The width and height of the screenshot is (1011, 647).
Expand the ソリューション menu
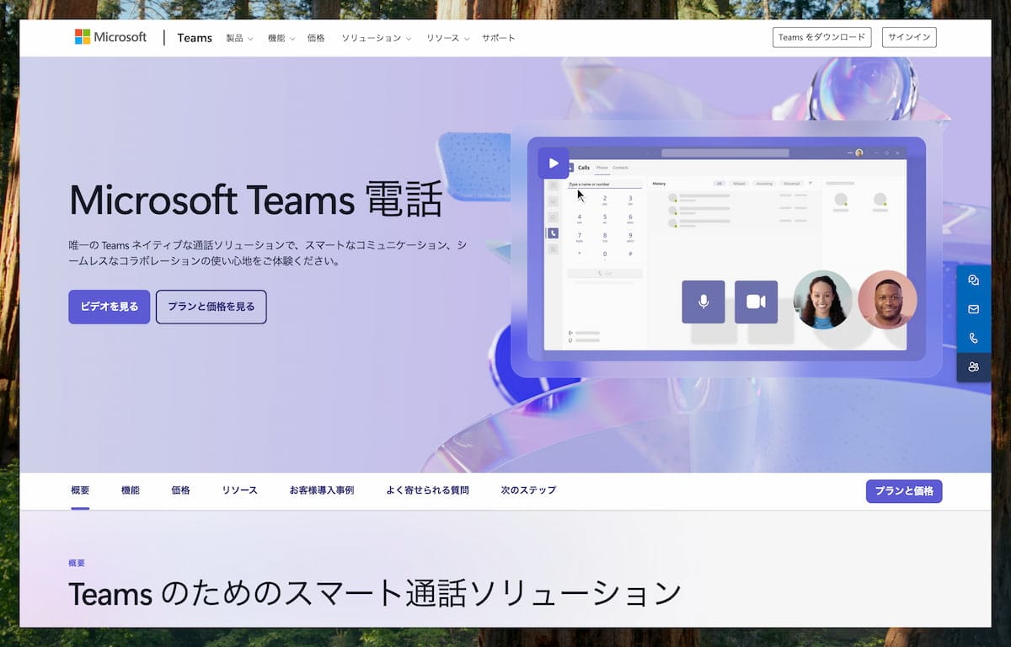pos(376,38)
